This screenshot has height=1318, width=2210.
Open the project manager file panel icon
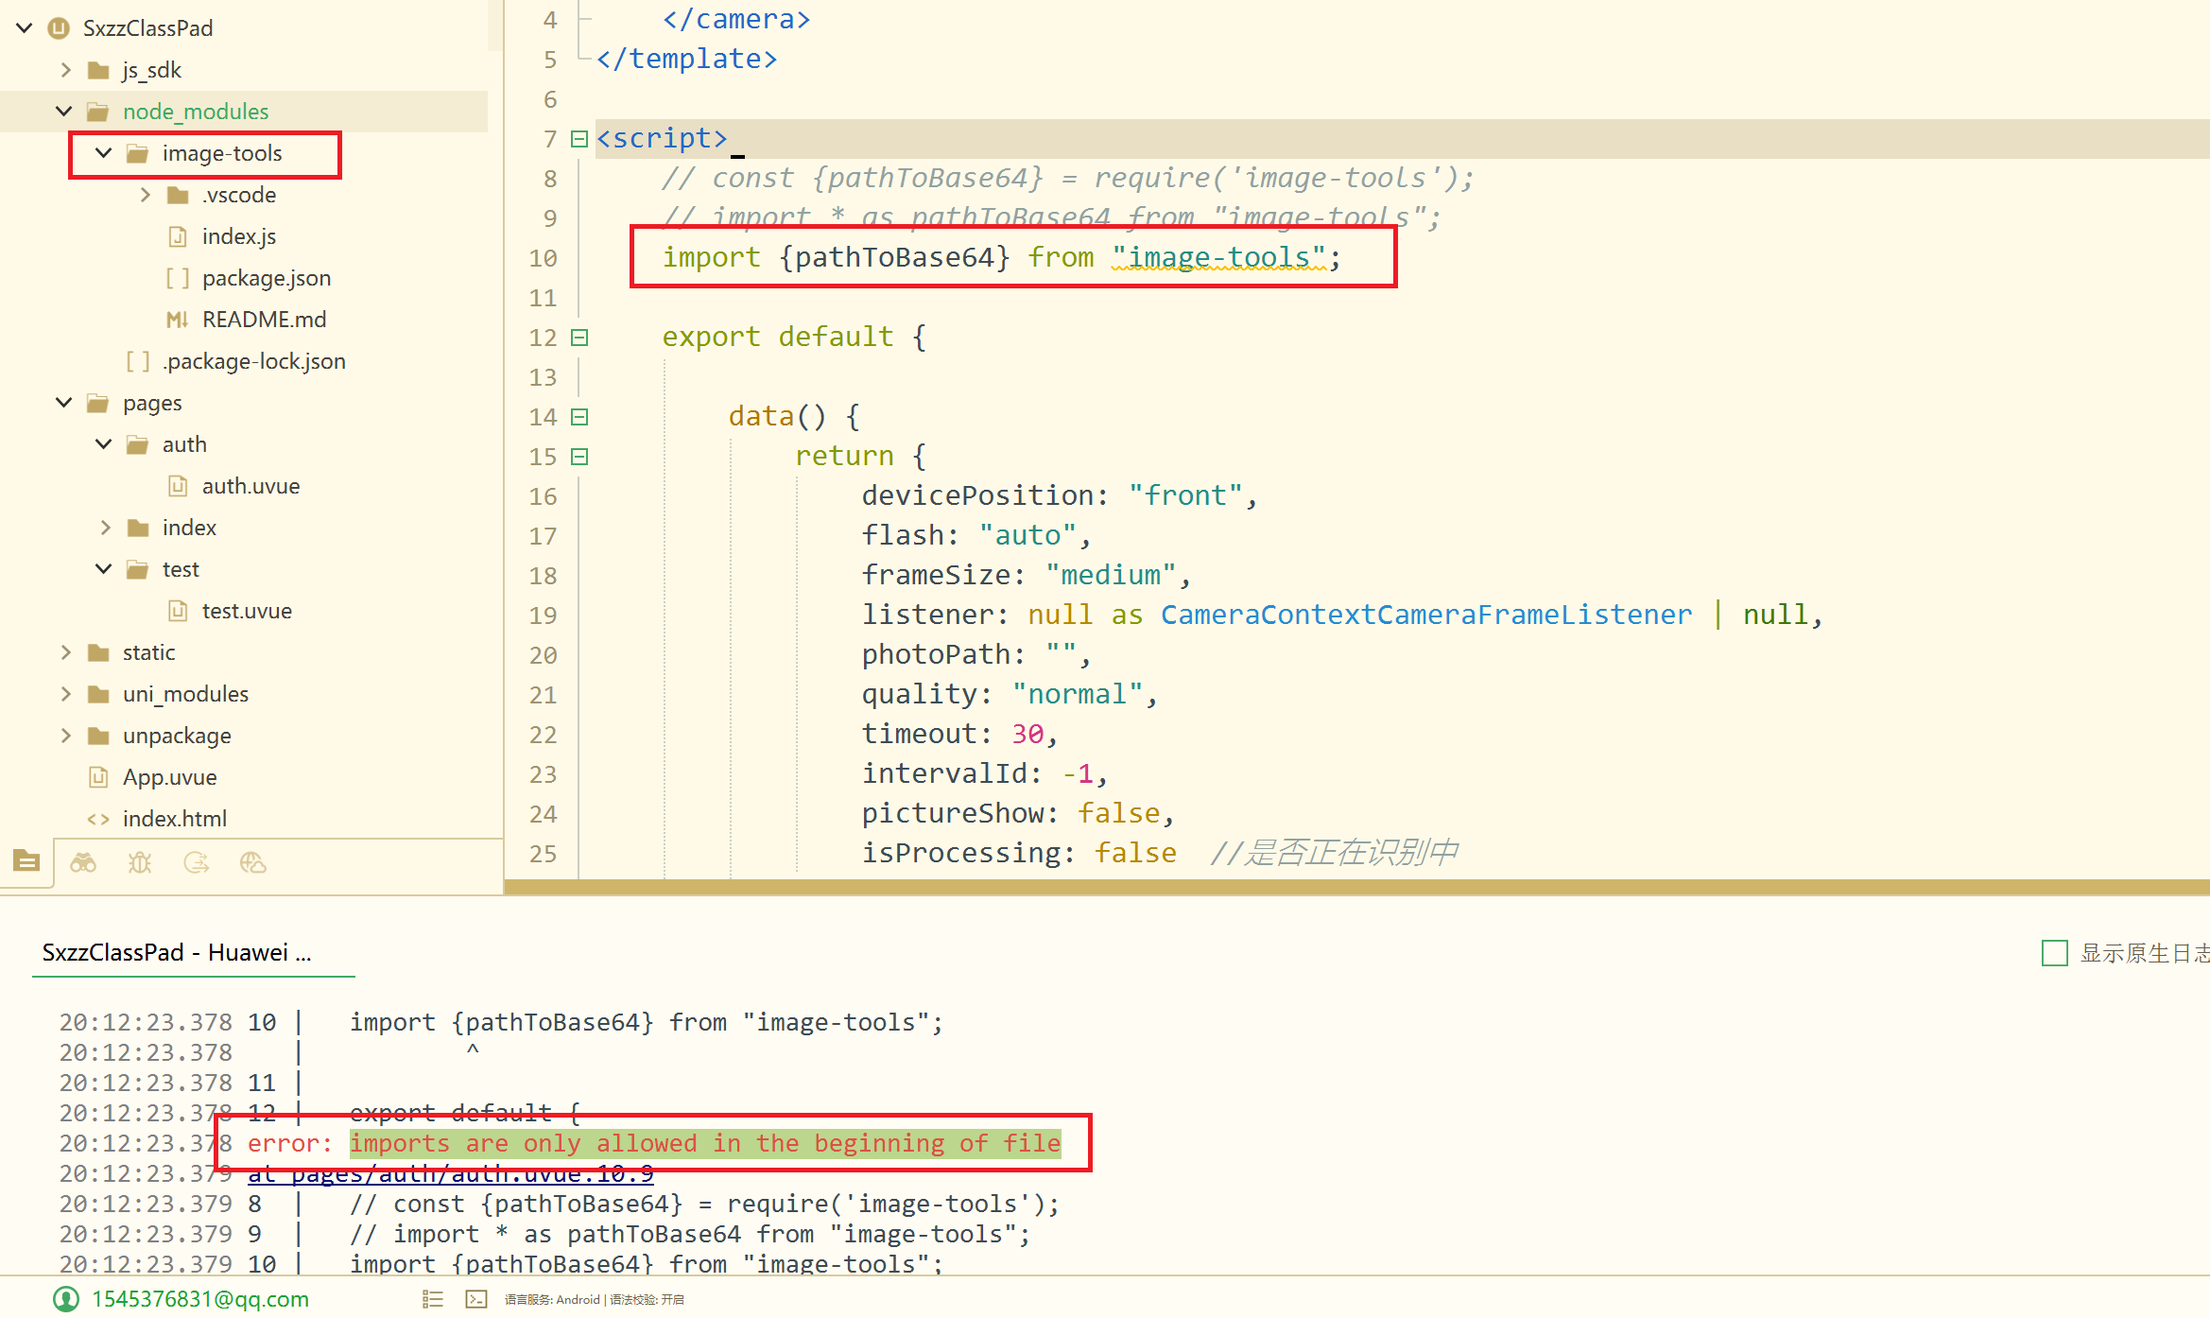click(26, 861)
